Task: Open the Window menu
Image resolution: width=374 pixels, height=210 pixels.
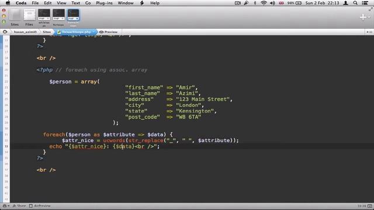Action: click(x=126, y=3)
